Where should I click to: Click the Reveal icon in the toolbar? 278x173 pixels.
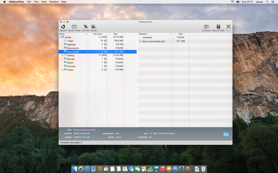(x=93, y=27)
